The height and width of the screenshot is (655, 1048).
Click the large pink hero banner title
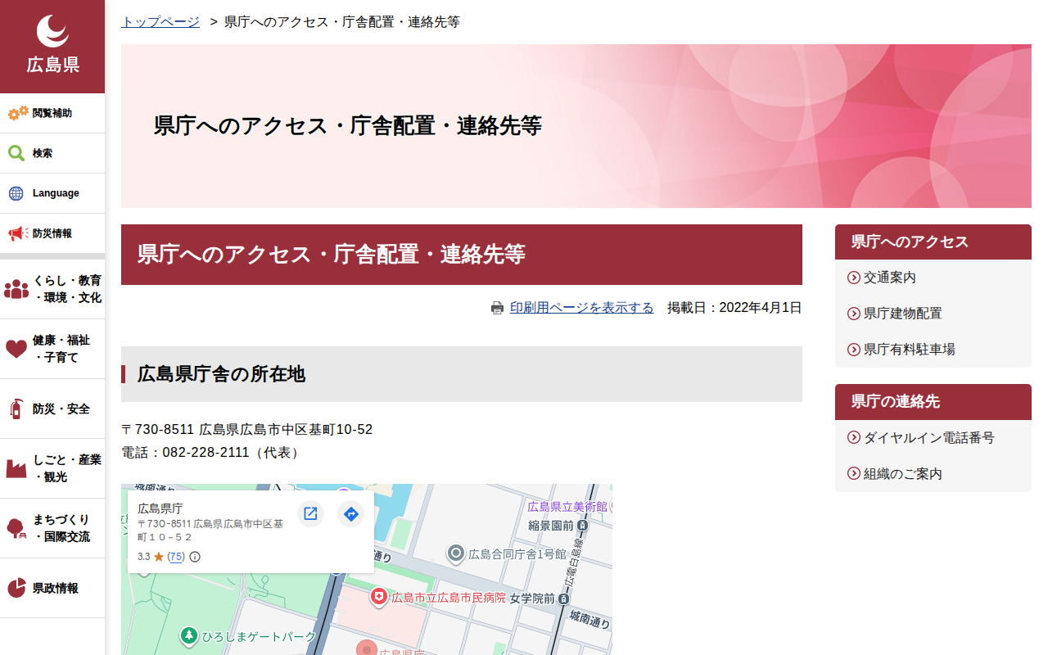point(348,126)
